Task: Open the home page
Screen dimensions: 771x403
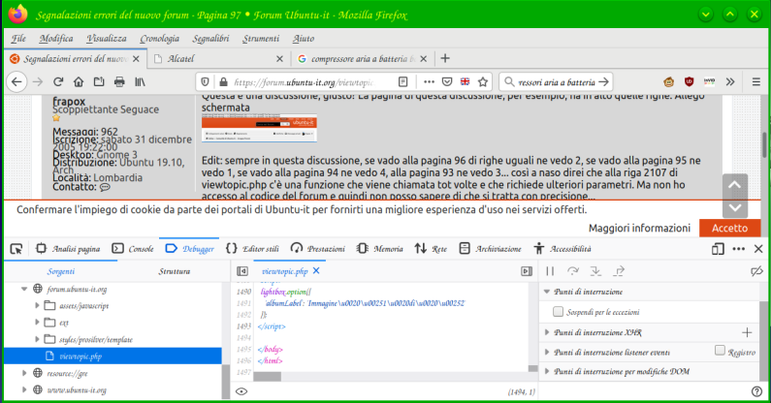Action: (x=79, y=82)
